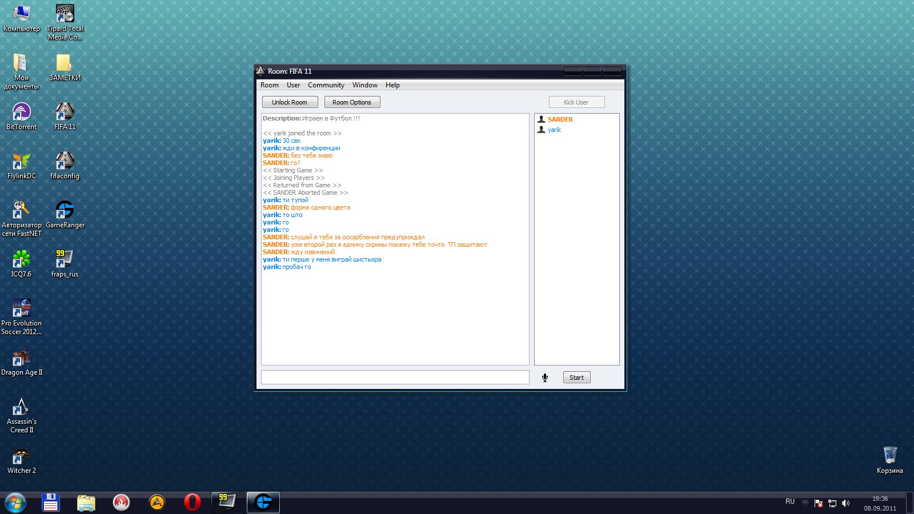Click chat message 'пробач го'
Image resolution: width=914 pixels, height=514 pixels.
click(x=296, y=267)
